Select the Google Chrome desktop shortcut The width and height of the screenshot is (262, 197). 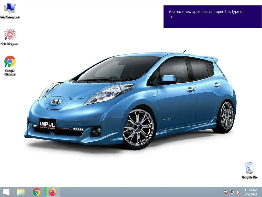pyautogui.click(x=10, y=65)
